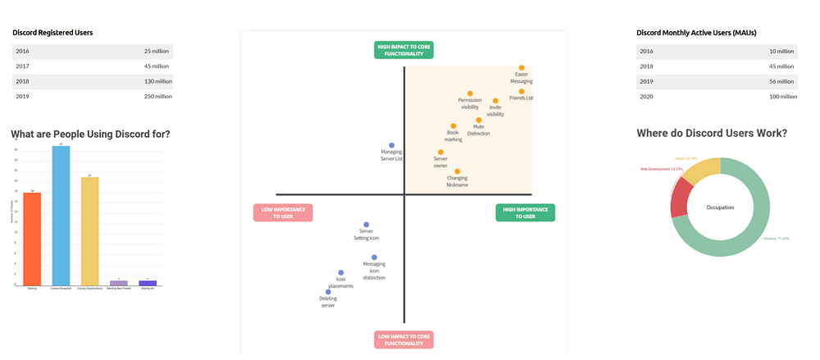This screenshot has height=360, width=820.
Task: Click the tallest blue bar in chart
Action: (x=61, y=216)
